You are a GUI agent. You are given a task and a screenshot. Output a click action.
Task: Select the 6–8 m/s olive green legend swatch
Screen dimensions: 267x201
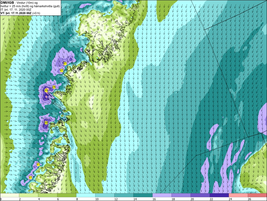tap(67, 195)
